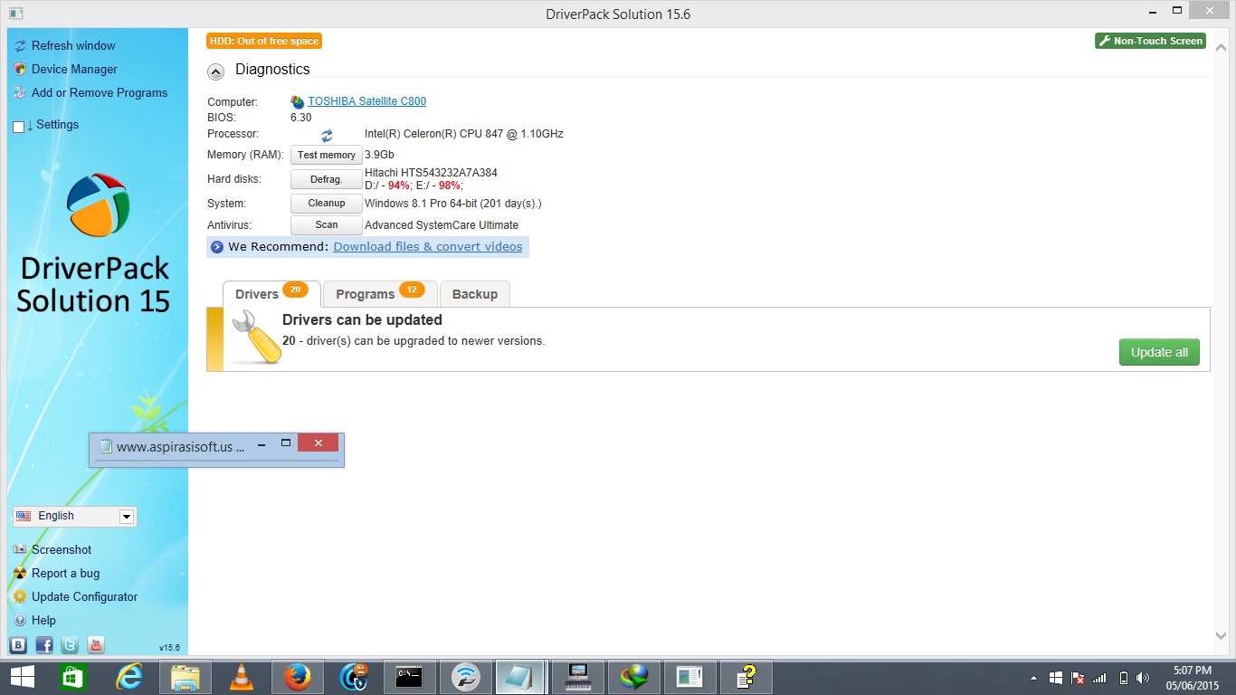Click the Refresh window icon
This screenshot has height=695, width=1236.
20,45
